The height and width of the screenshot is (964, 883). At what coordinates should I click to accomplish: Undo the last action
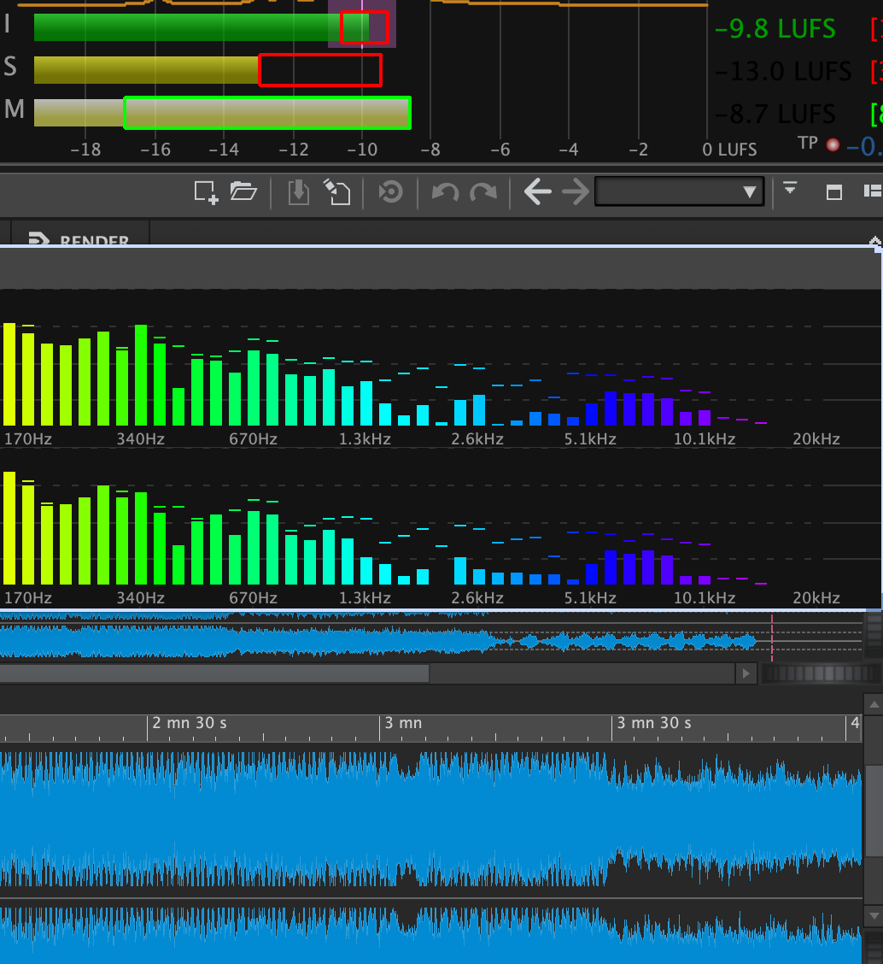point(445,192)
